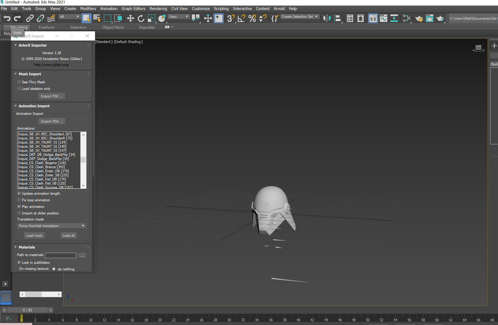498x325 pixels.
Task: Click the time slider showing 0 / 85
Action: (27, 310)
